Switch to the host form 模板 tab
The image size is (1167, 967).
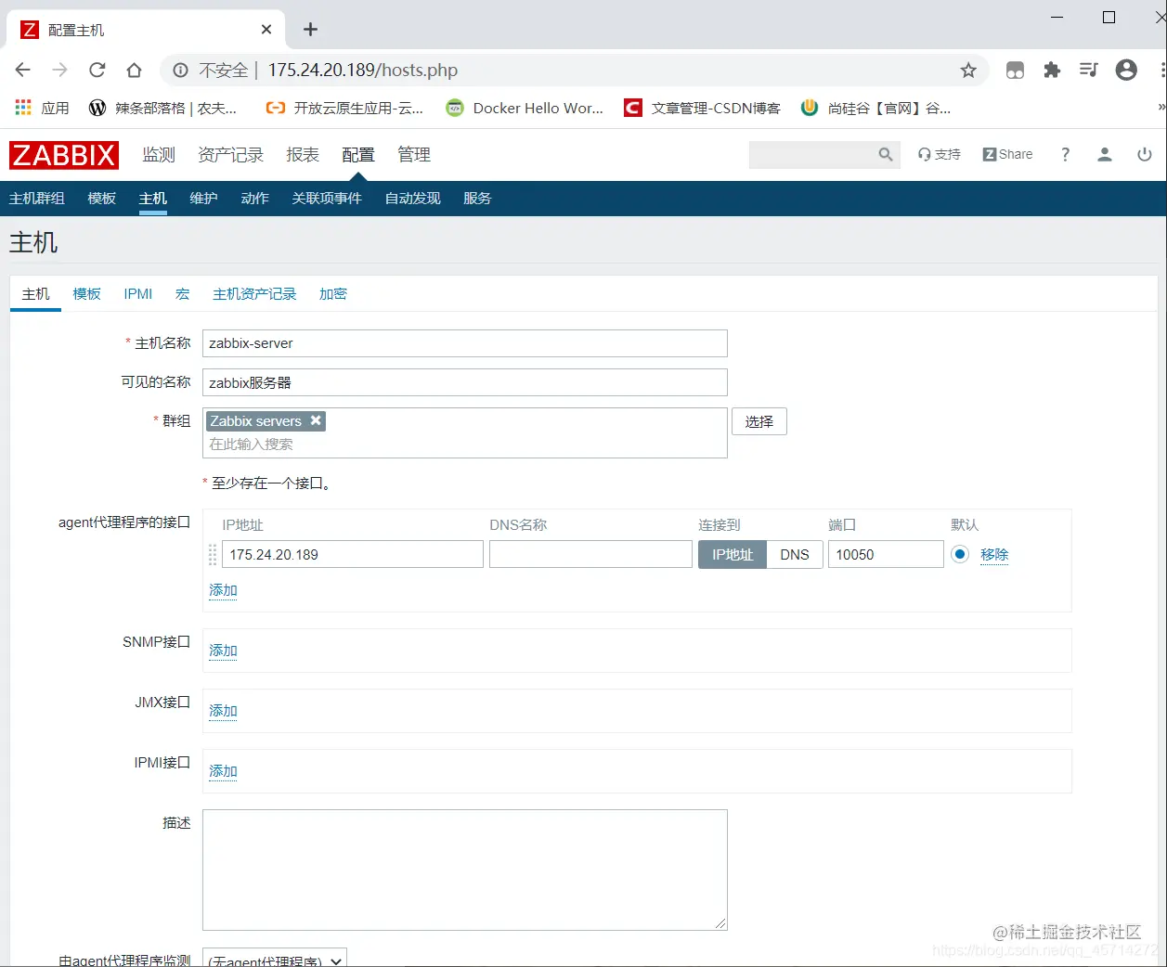(87, 293)
